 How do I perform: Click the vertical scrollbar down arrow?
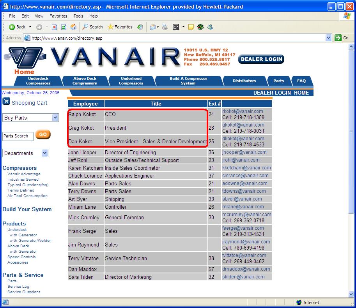351,294
